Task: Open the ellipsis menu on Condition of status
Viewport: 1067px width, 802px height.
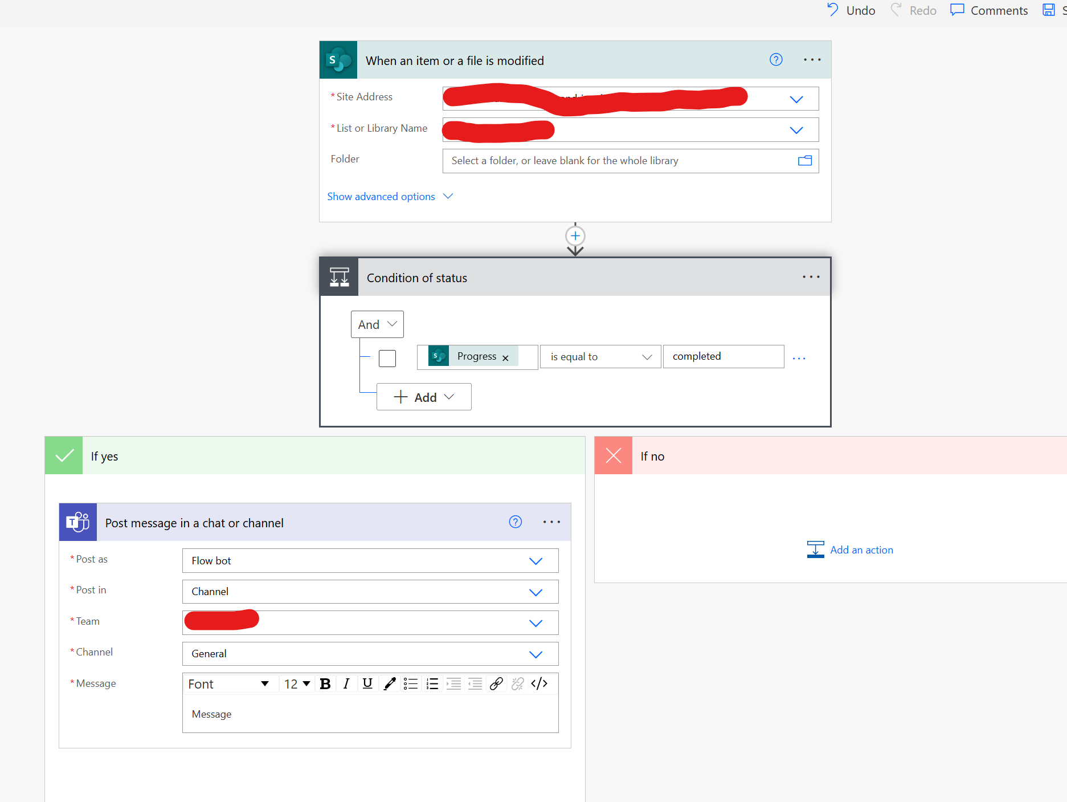Action: pos(810,277)
